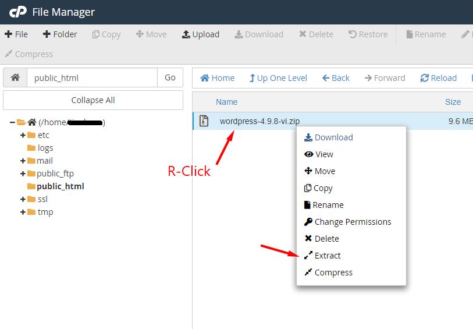The height and width of the screenshot is (329, 473).
Task: Sort by the Size column header
Action: (x=453, y=102)
